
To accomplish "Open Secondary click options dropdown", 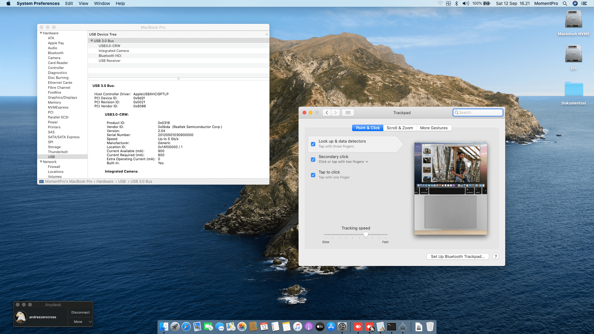I will coord(343,162).
